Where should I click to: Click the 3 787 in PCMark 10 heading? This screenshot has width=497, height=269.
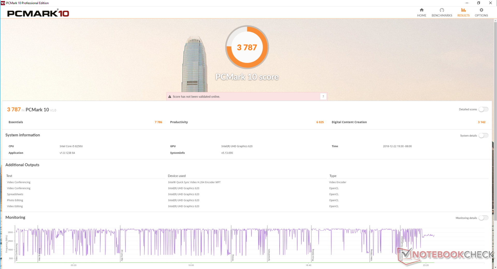click(x=32, y=110)
